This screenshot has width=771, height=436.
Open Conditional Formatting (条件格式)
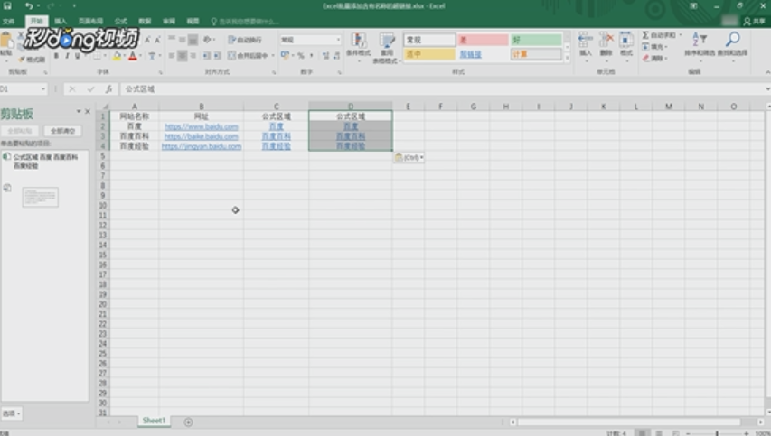pos(359,45)
